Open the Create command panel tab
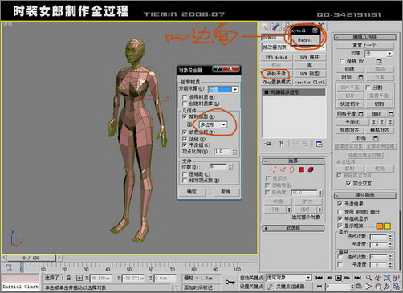Image resolution: width=403 pixels, height=293 pixels. click(266, 26)
